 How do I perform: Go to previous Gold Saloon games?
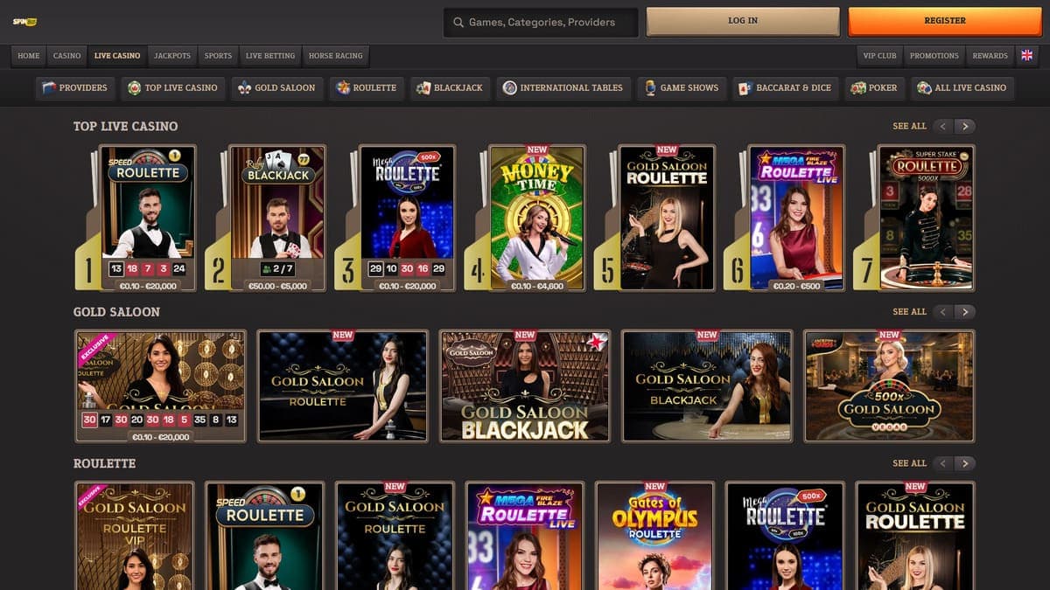click(x=942, y=311)
